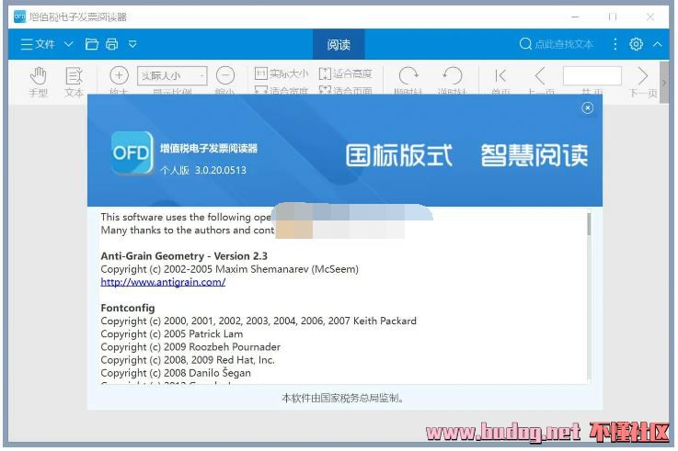The height and width of the screenshot is (451, 678).
Task: Expand the chevron next to 文件
Action: coord(69,44)
